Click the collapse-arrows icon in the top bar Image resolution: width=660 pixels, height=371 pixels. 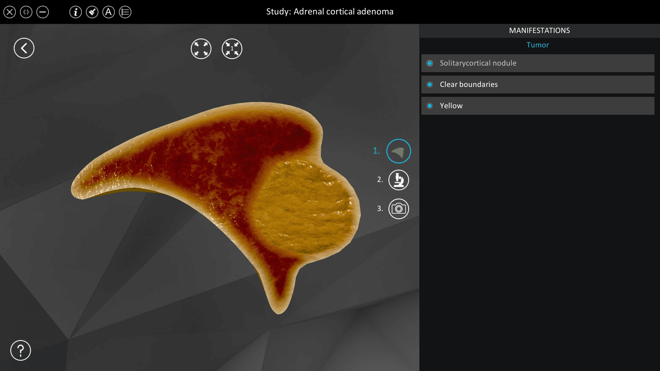pyautogui.click(x=26, y=12)
